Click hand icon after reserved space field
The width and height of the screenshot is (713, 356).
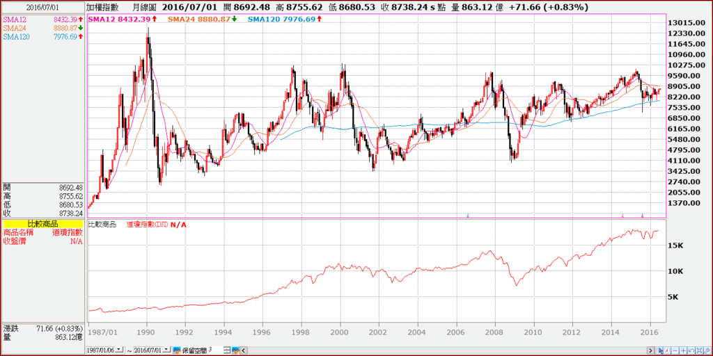click(235, 350)
